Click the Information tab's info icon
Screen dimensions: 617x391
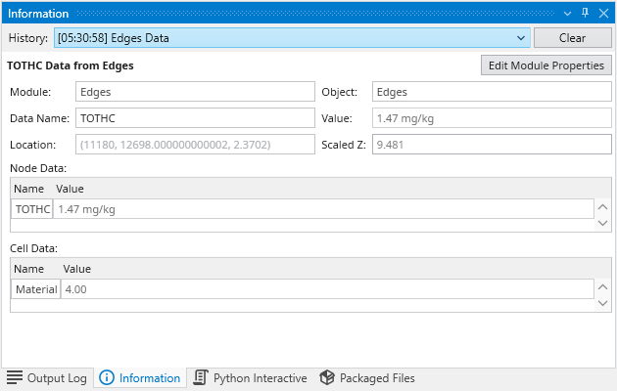tap(107, 378)
